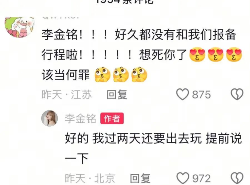Tap the comments count header at top

pyautogui.click(x=125, y=2)
